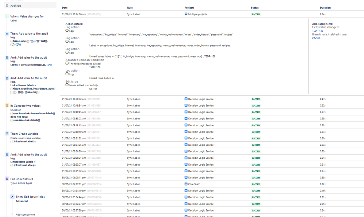Screen dimensions: 364x217
Task: Click the Projects column header
Action: coord(189,8)
